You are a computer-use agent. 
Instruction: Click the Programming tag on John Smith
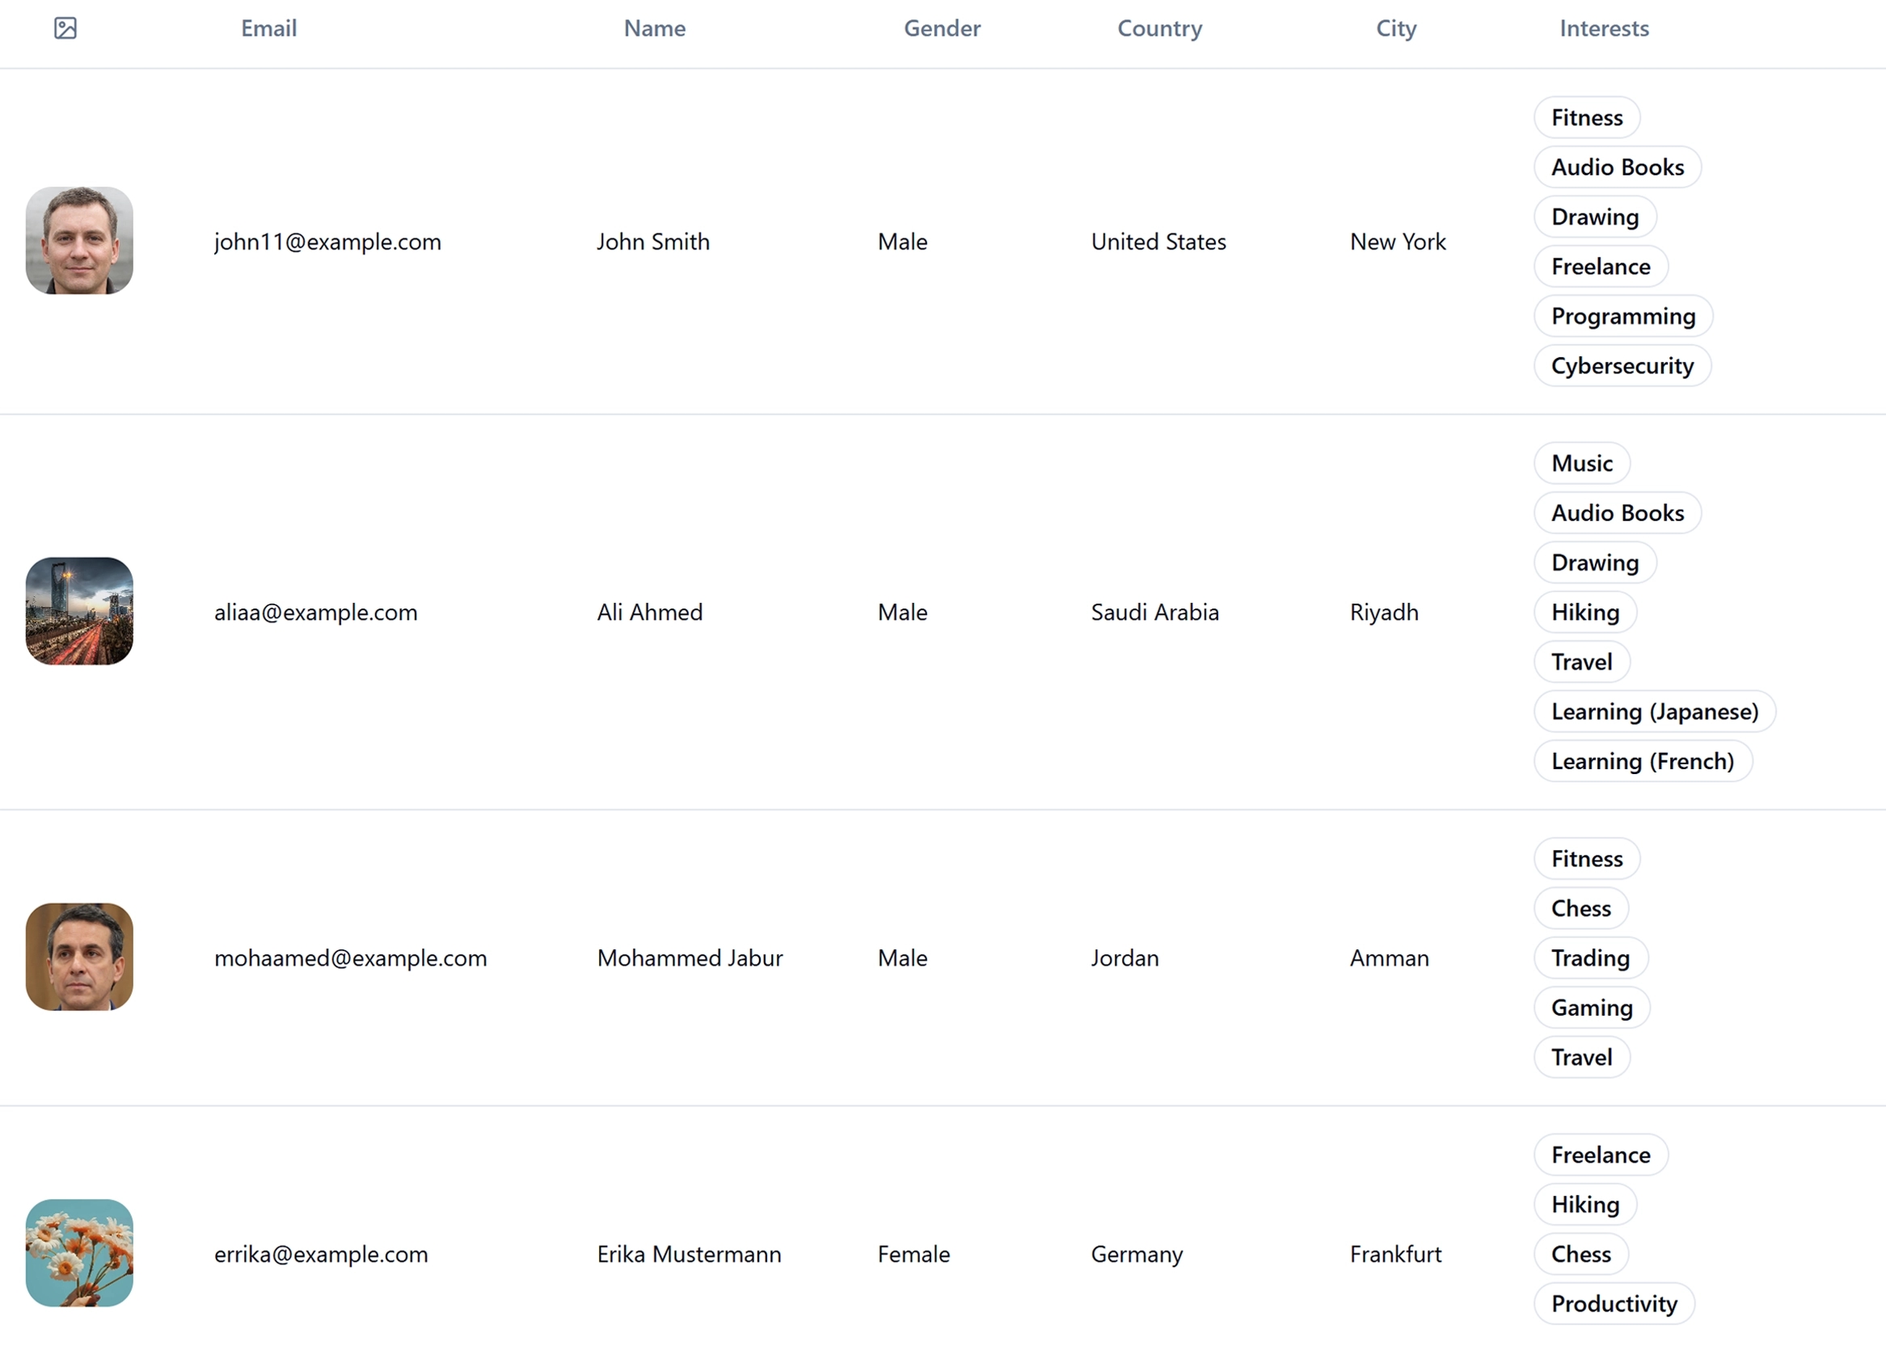click(1624, 316)
